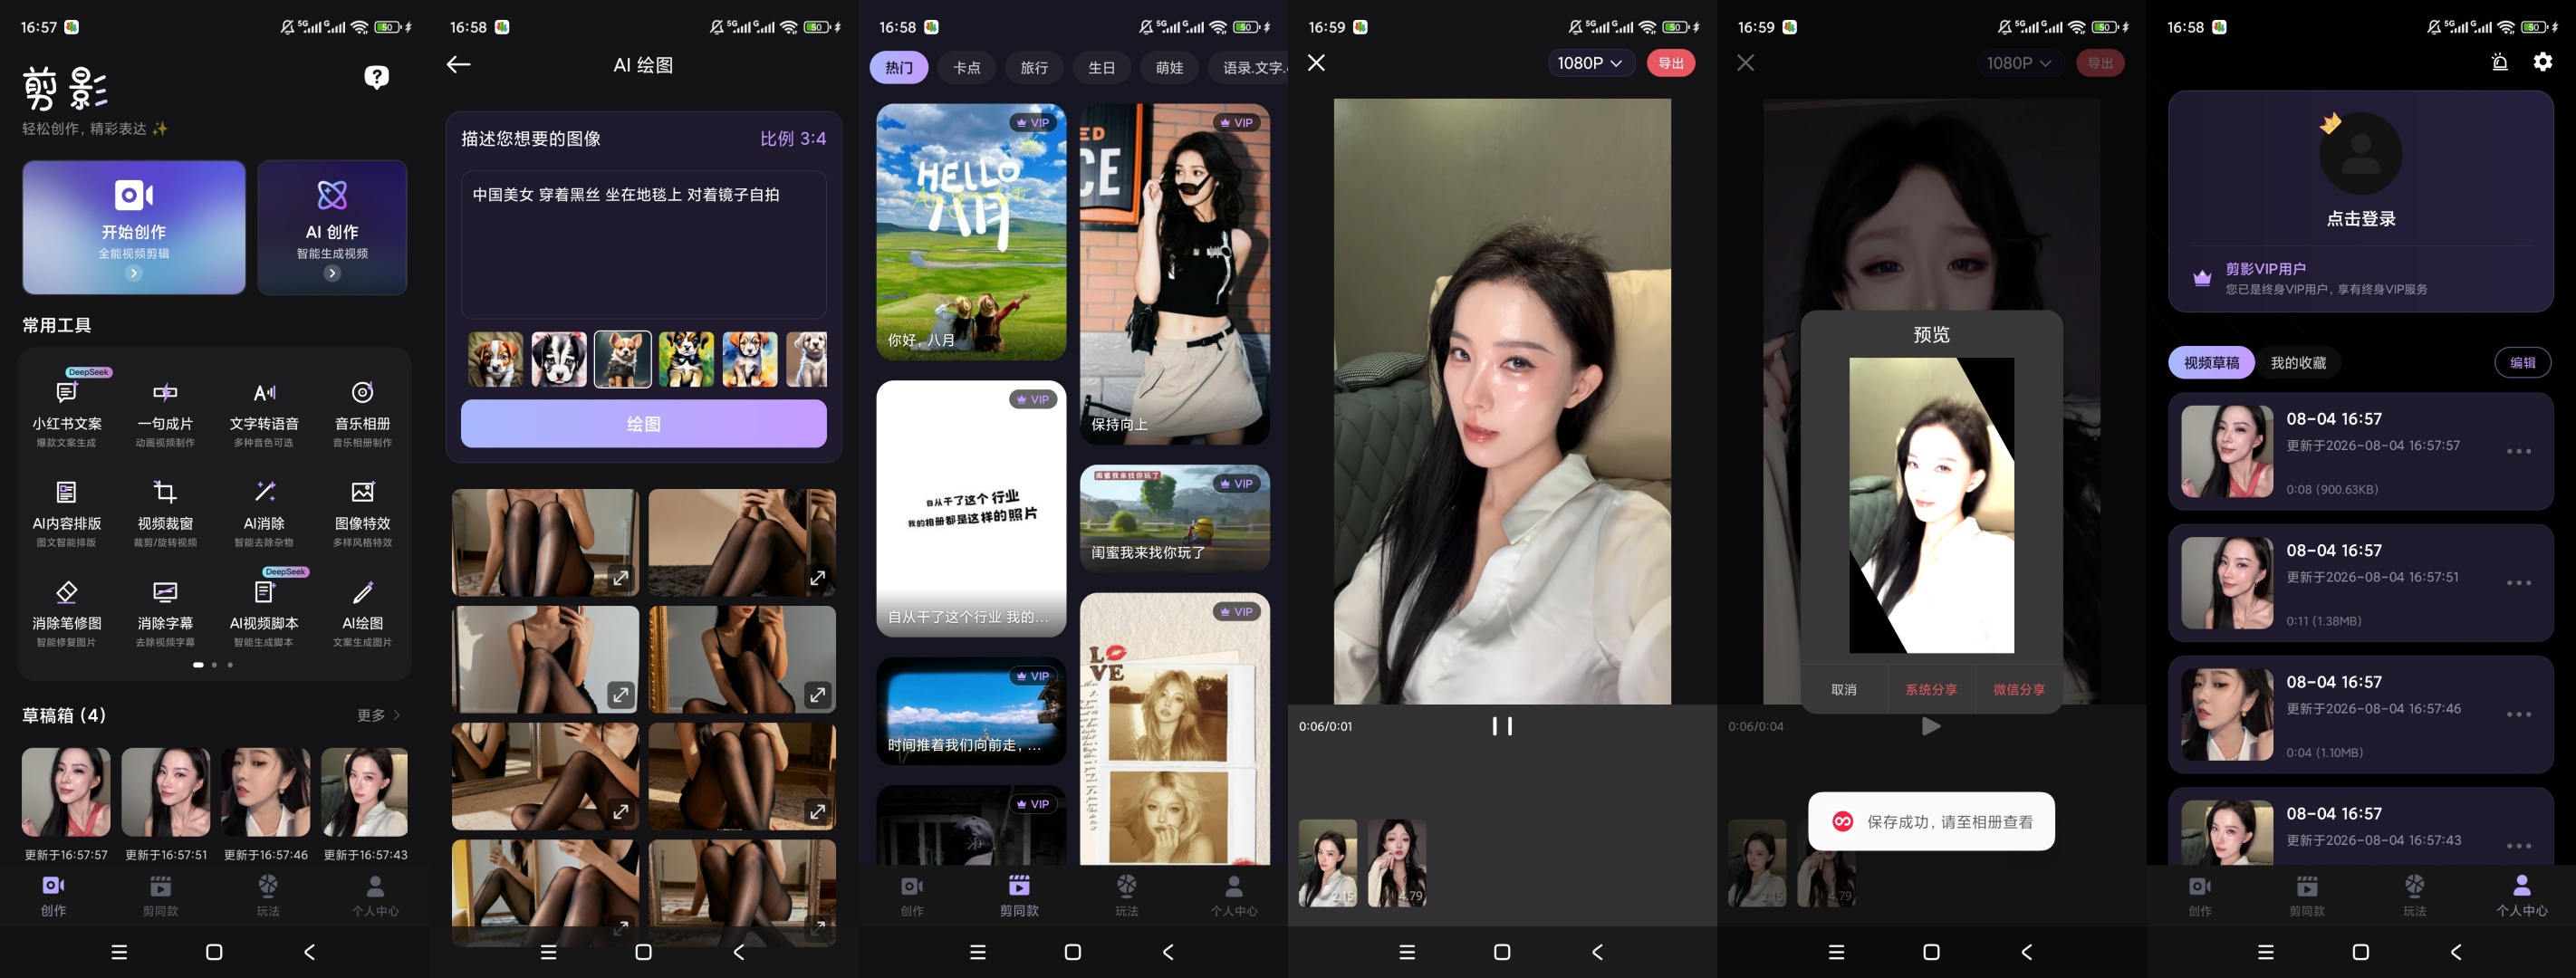Switch to the 旅行 template tab
Viewport: 2576px width, 978px height.
pos(1034,67)
